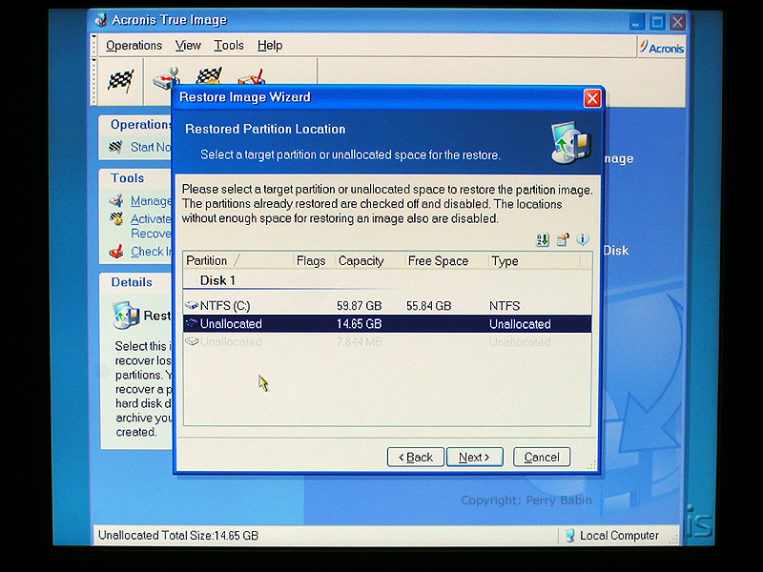Image resolution: width=763 pixels, height=572 pixels.
Task: Click the Manage link under Tools
Action: click(151, 201)
